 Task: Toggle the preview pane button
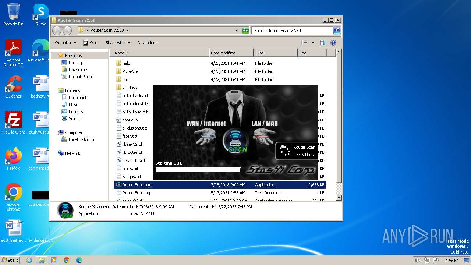coord(323,43)
